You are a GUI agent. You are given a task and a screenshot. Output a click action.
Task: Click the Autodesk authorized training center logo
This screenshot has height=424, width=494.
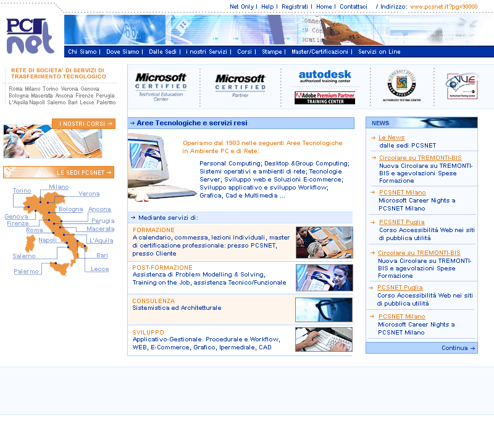pos(325,77)
